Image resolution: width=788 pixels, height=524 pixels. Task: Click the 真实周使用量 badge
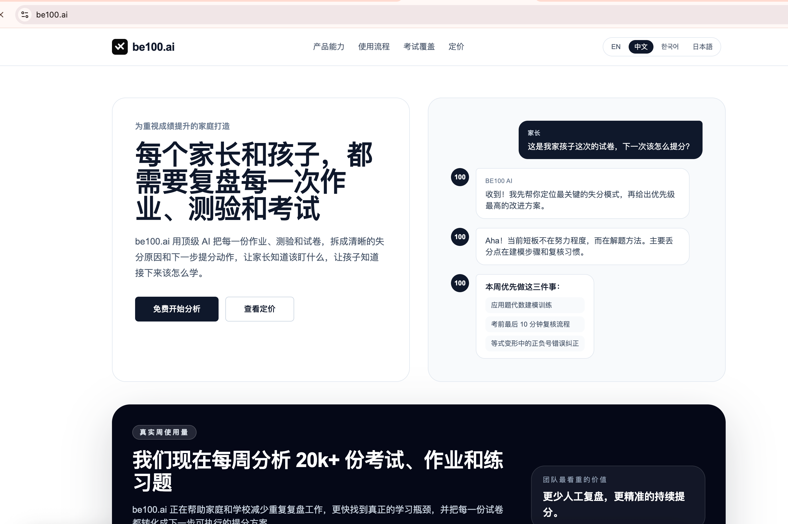(164, 432)
